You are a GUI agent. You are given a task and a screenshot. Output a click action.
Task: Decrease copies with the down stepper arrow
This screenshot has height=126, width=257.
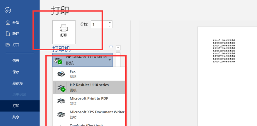point(110,26)
